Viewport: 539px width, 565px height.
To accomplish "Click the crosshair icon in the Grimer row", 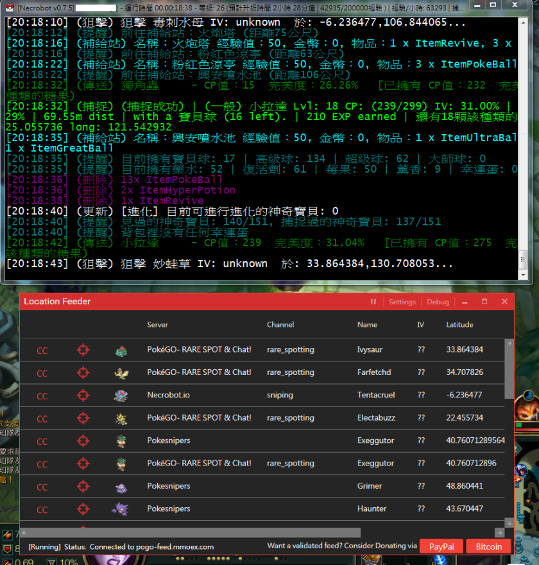I will 83,487.
